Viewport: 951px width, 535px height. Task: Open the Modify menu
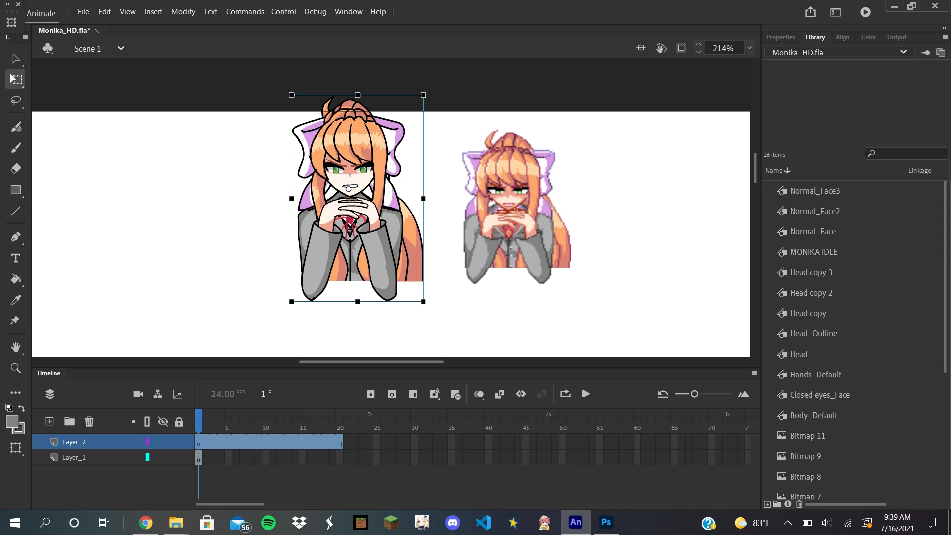point(183,11)
